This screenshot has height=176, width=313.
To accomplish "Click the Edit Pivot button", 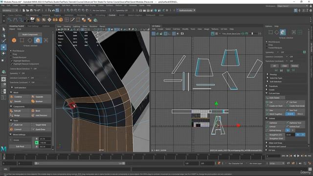I will 20,147.
